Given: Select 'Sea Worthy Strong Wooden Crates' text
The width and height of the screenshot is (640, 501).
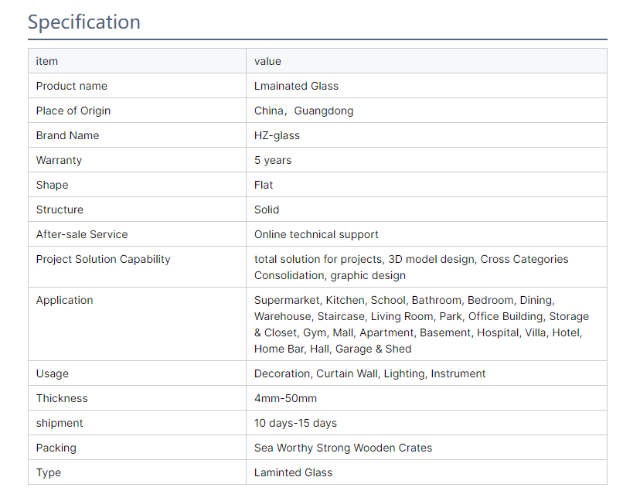Looking at the screenshot, I should [x=343, y=448].
